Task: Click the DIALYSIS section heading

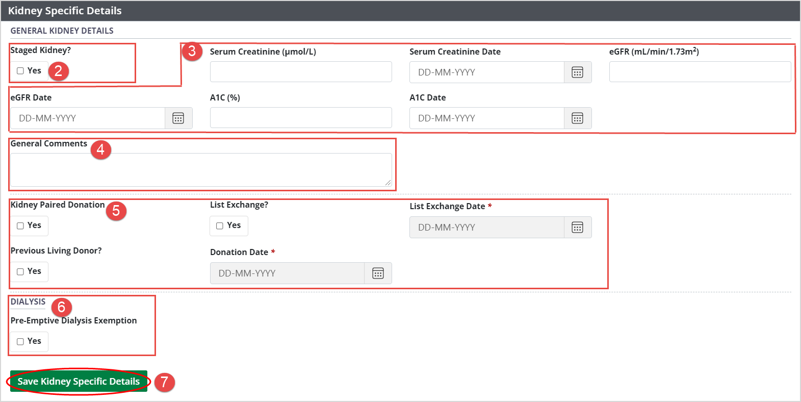Action: [x=28, y=301]
